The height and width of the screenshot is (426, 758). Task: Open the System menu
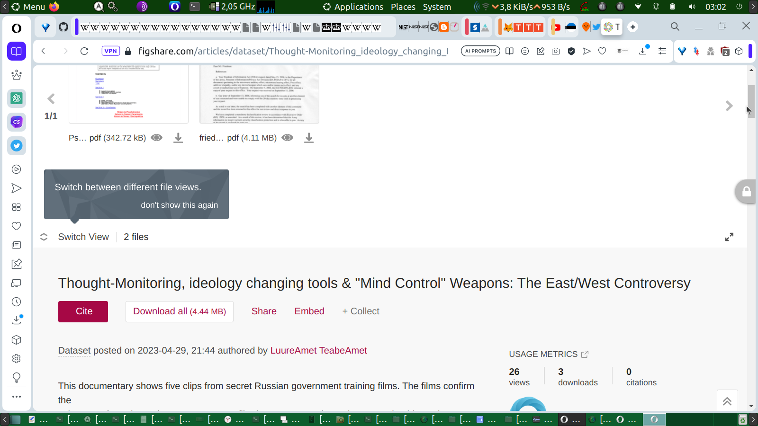[x=437, y=7]
